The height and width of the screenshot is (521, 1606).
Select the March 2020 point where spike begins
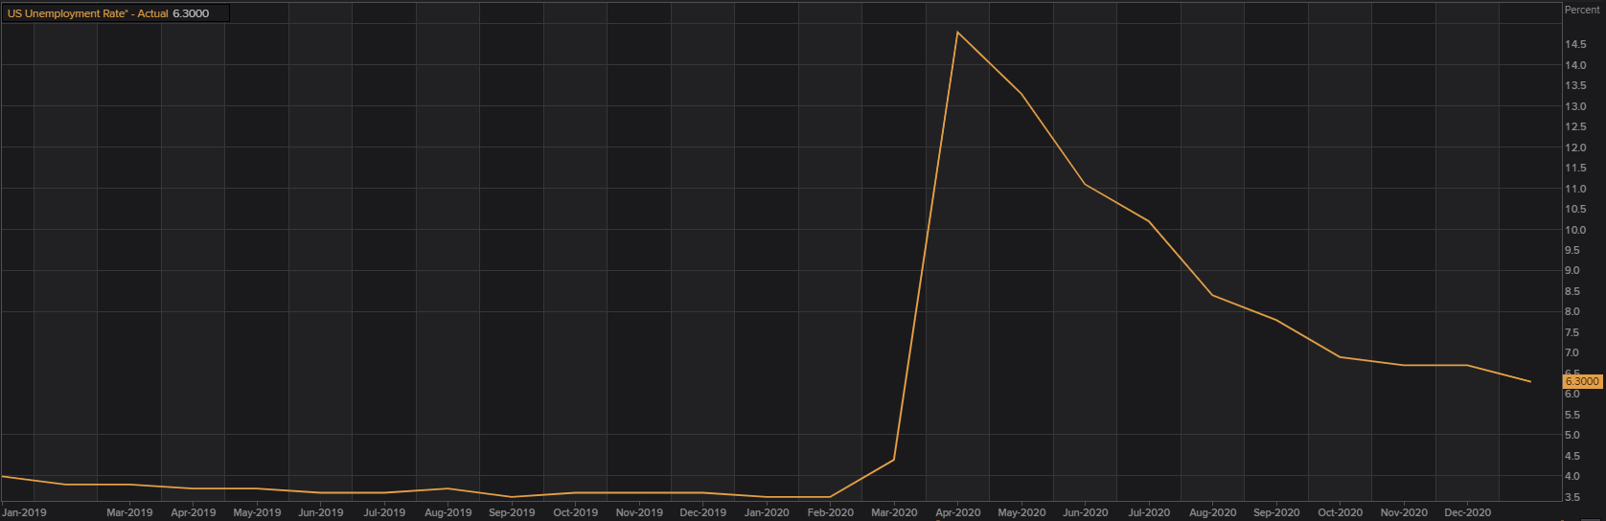894,460
